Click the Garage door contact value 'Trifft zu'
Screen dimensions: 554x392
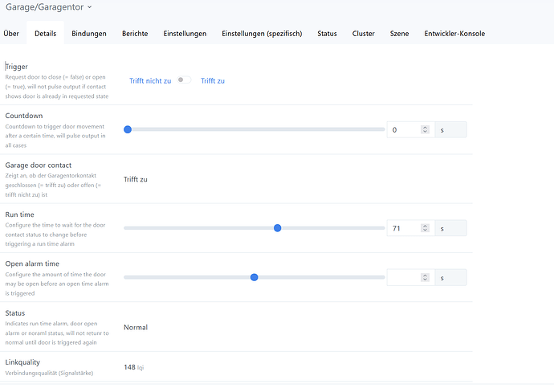(x=136, y=180)
